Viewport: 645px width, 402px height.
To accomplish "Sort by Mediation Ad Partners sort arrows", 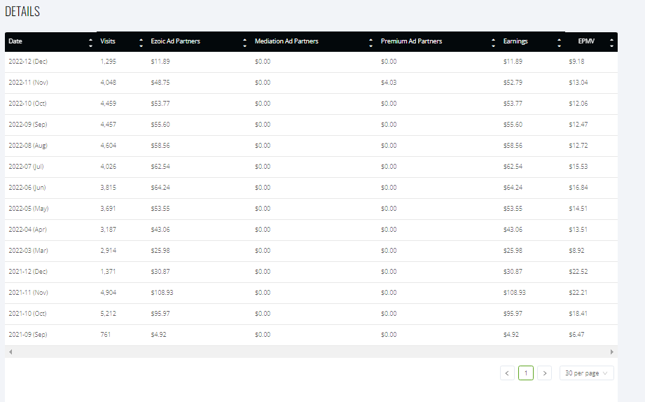I will (370, 43).
